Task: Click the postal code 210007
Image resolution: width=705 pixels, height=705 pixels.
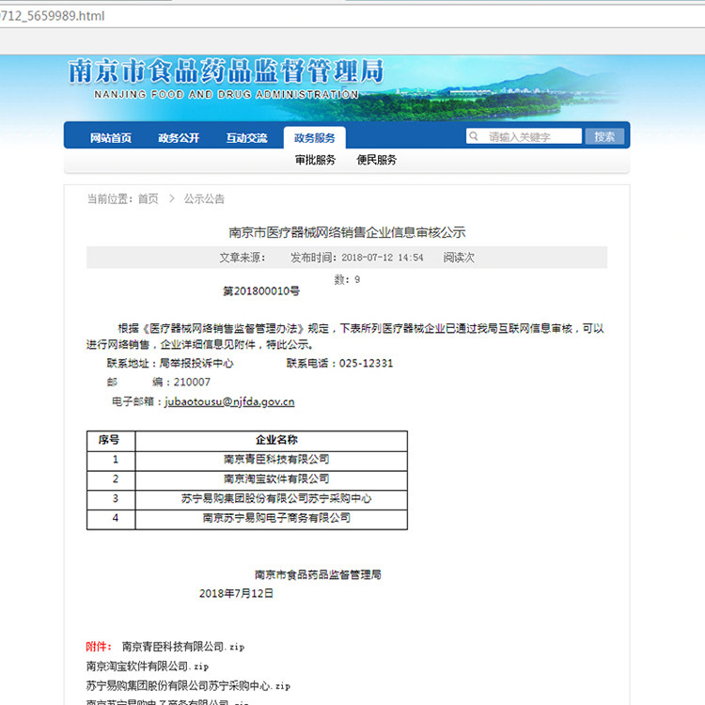Action: tap(192, 383)
